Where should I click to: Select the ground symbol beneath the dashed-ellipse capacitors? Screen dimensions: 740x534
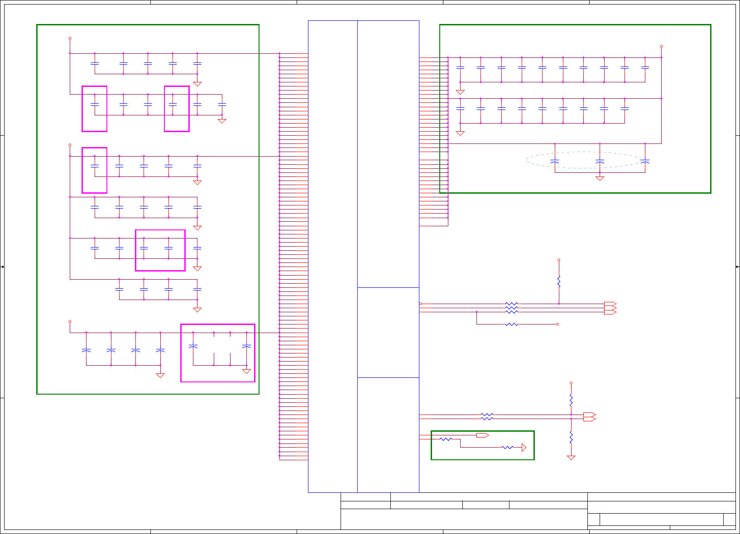coord(600,178)
